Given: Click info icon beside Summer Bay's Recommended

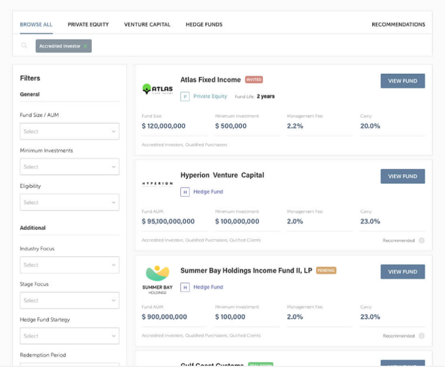Looking at the screenshot, I should 421,336.
